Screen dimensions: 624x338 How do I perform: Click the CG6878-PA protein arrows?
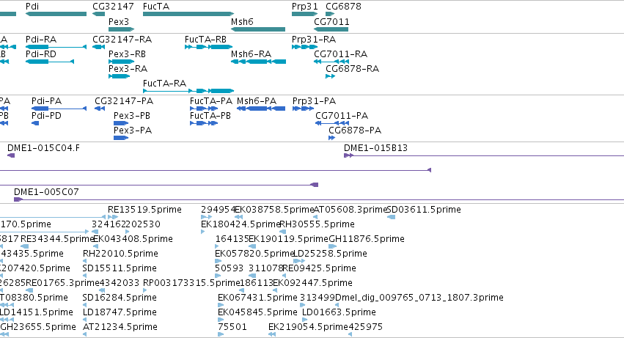tap(331, 138)
